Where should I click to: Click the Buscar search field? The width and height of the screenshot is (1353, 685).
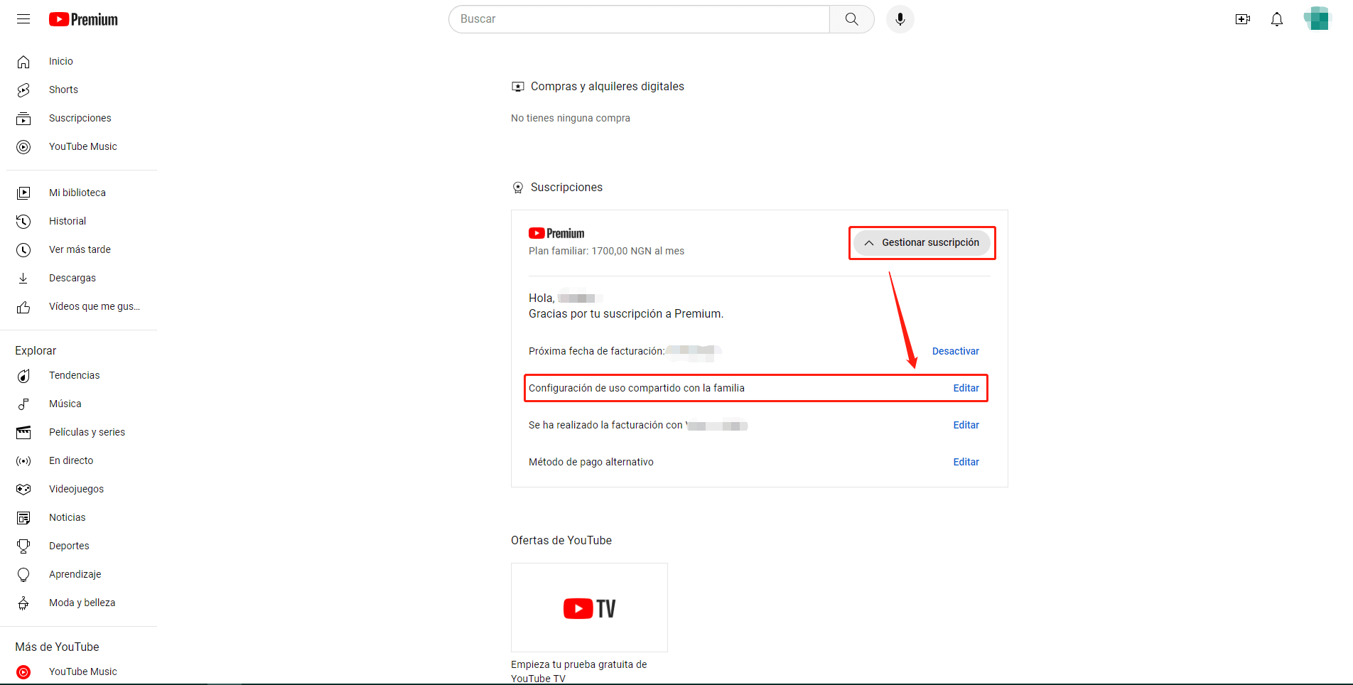639,19
